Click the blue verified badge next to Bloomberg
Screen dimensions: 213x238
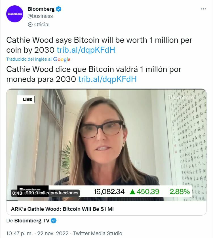coord(59,9)
